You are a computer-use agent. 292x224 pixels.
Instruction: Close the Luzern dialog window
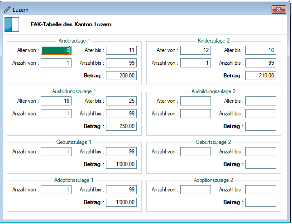click(x=278, y=10)
